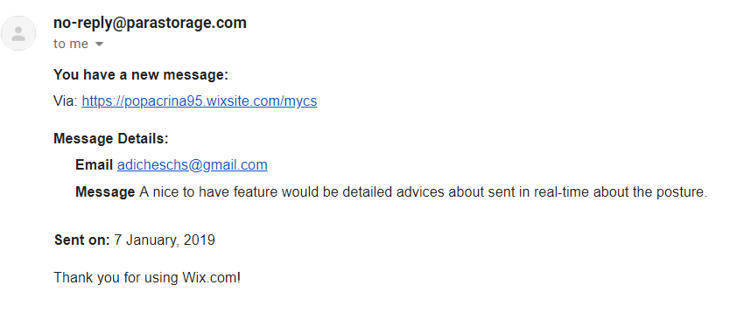Open the adicheschs@gmail.com email link
The height and width of the screenshot is (320, 744).
tap(193, 164)
